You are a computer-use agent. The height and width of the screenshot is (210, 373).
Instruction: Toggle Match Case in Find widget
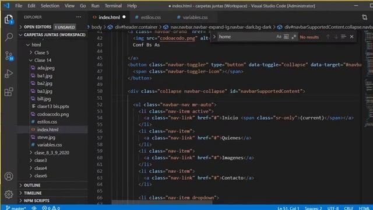point(279,37)
